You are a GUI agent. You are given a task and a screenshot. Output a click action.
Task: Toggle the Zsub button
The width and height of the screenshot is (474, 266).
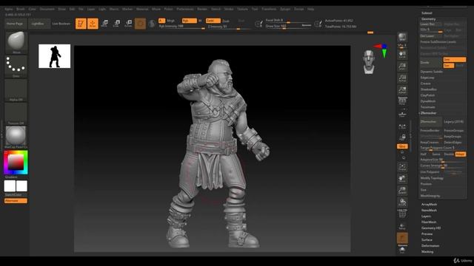tap(226, 21)
